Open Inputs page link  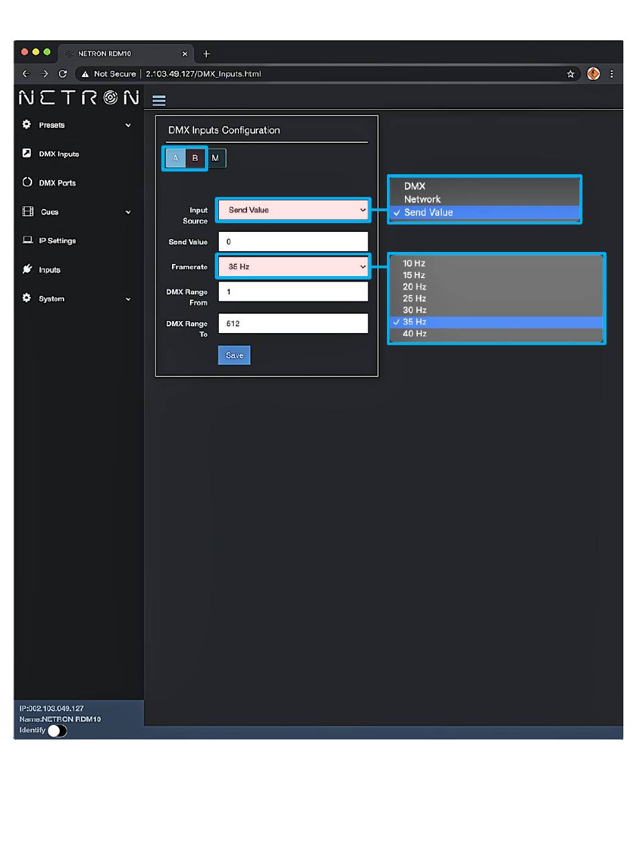point(50,270)
